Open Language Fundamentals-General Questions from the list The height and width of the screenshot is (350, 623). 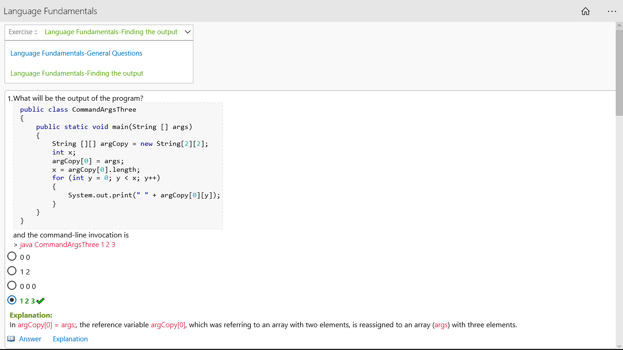77,53
